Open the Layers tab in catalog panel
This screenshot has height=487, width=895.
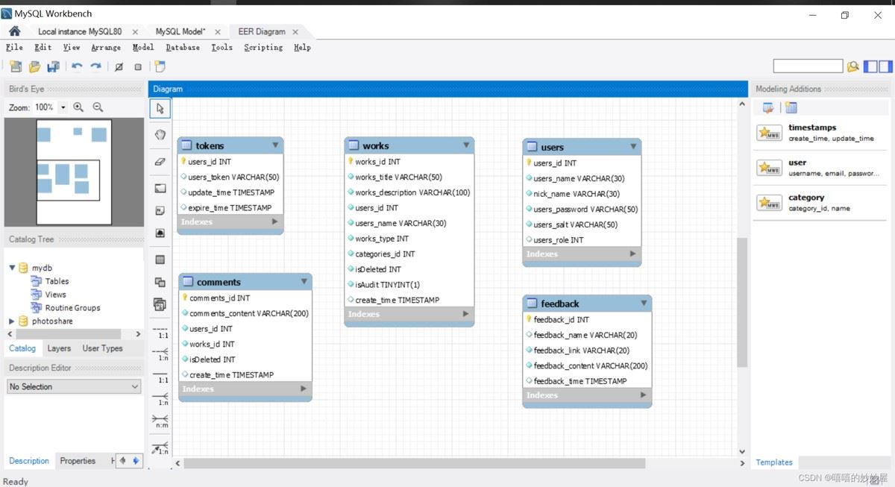tap(59, 348)
